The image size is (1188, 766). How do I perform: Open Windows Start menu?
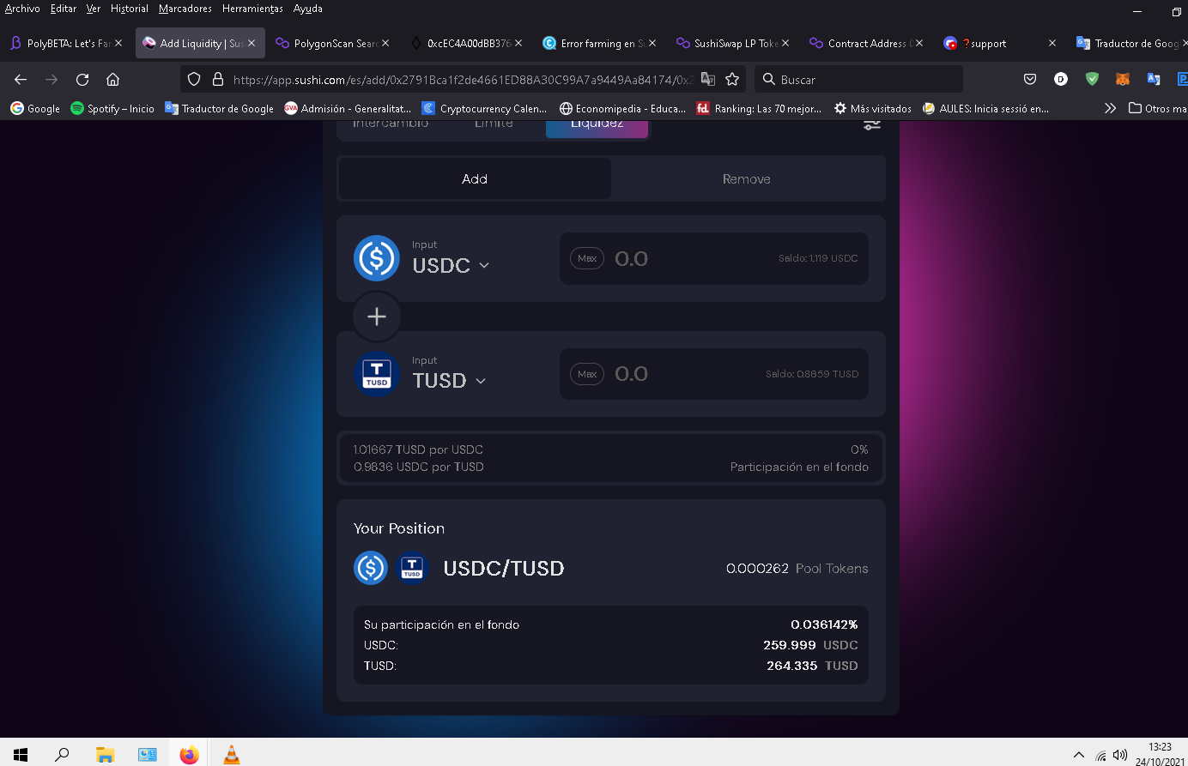(x=21, y=755)
